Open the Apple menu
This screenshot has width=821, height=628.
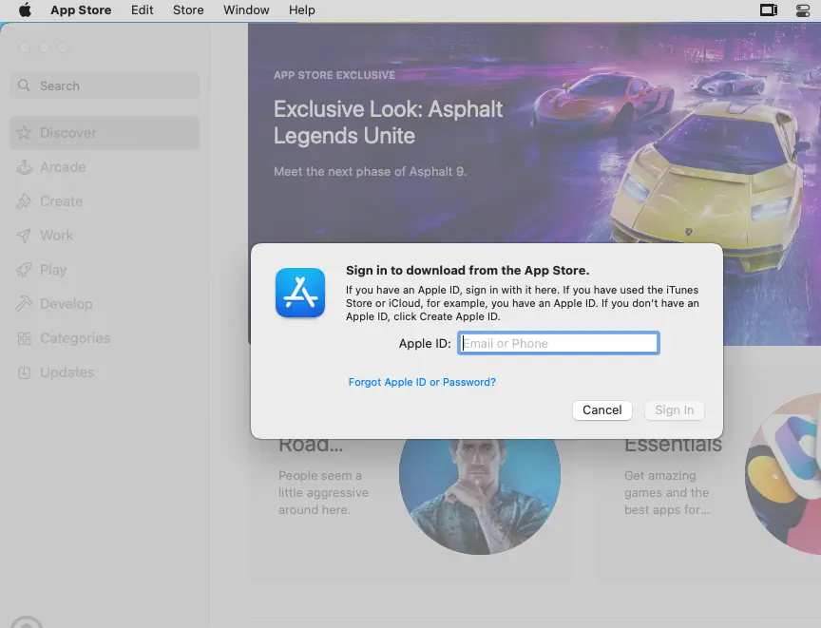pyautogui.click(x=25, y=10)
